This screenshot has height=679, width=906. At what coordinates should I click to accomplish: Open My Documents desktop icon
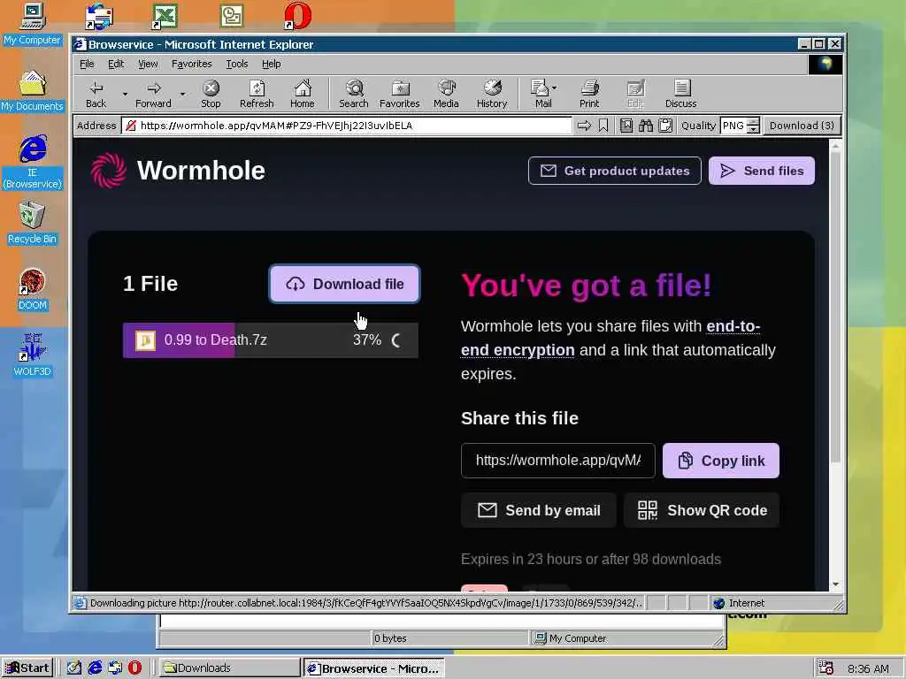[x=33, y=91]
